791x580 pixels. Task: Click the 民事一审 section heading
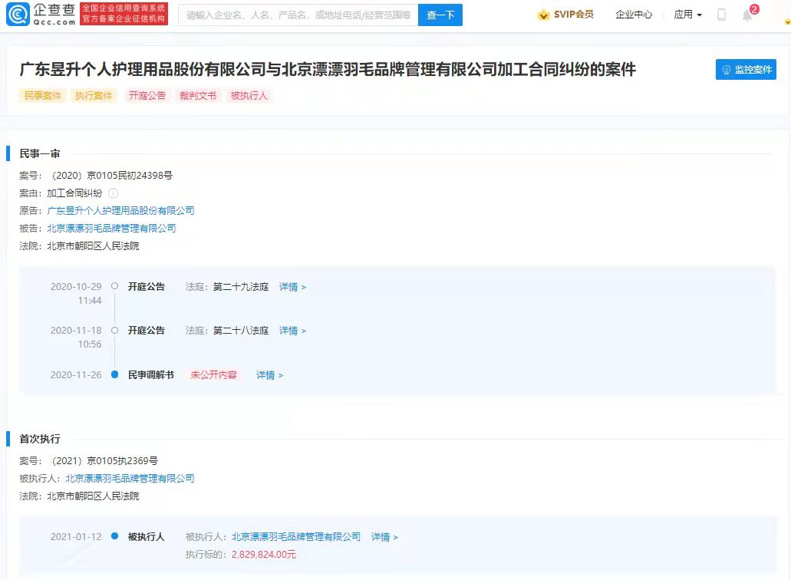click(40, 154)
